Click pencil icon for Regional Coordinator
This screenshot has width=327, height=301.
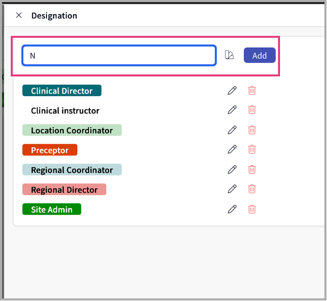pyautogui.click(x=232, y=169)
